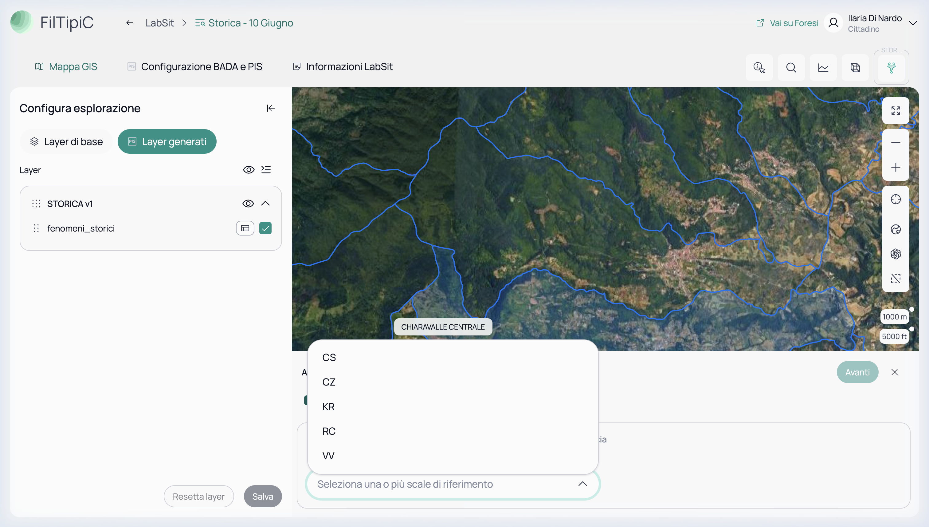Grab the STORICA v1 drag handle
Screen dimensions: 929x527
point(36,204)
